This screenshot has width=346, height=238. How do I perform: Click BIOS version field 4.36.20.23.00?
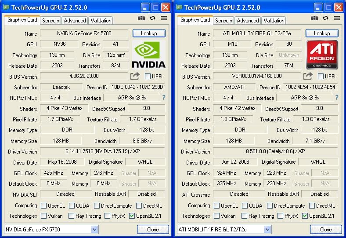(84, 76)
